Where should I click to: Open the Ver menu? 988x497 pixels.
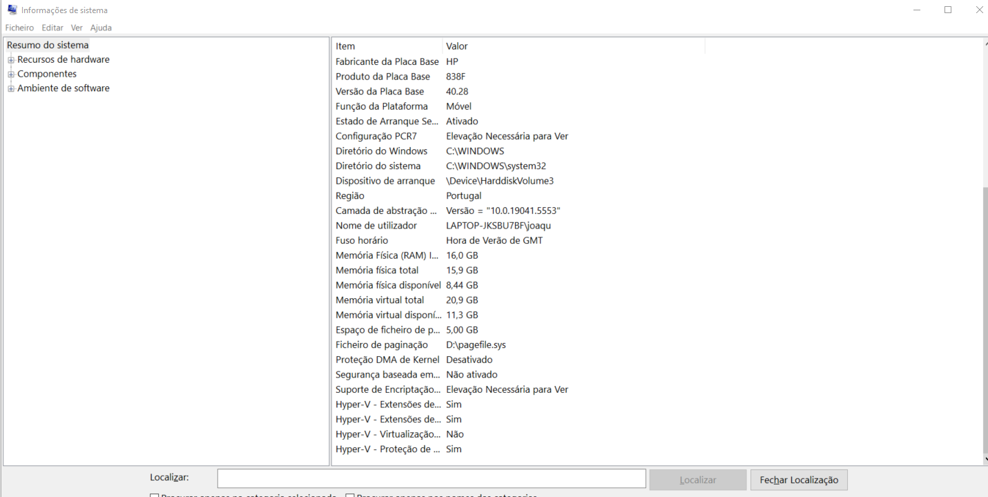[77, 28]
